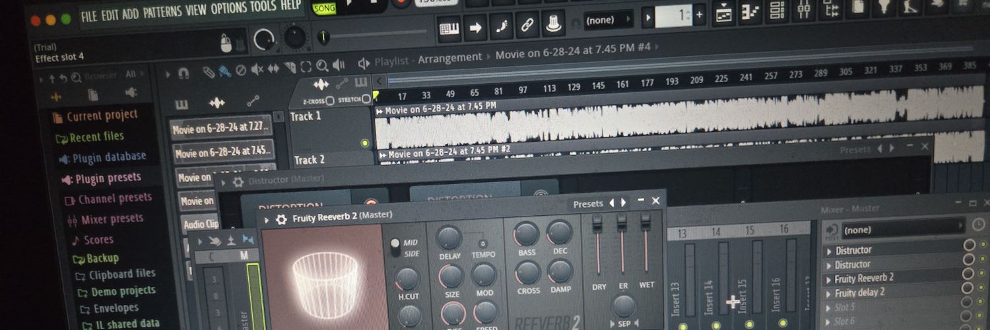Open the playlist options menu arrow

(x=167, y=75)
